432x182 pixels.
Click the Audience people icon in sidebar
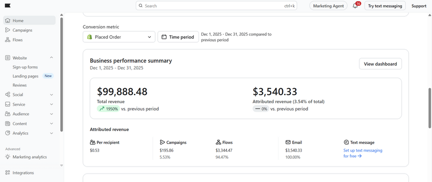8,114
